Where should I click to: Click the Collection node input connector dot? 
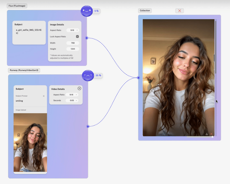(x=138, y=78)
